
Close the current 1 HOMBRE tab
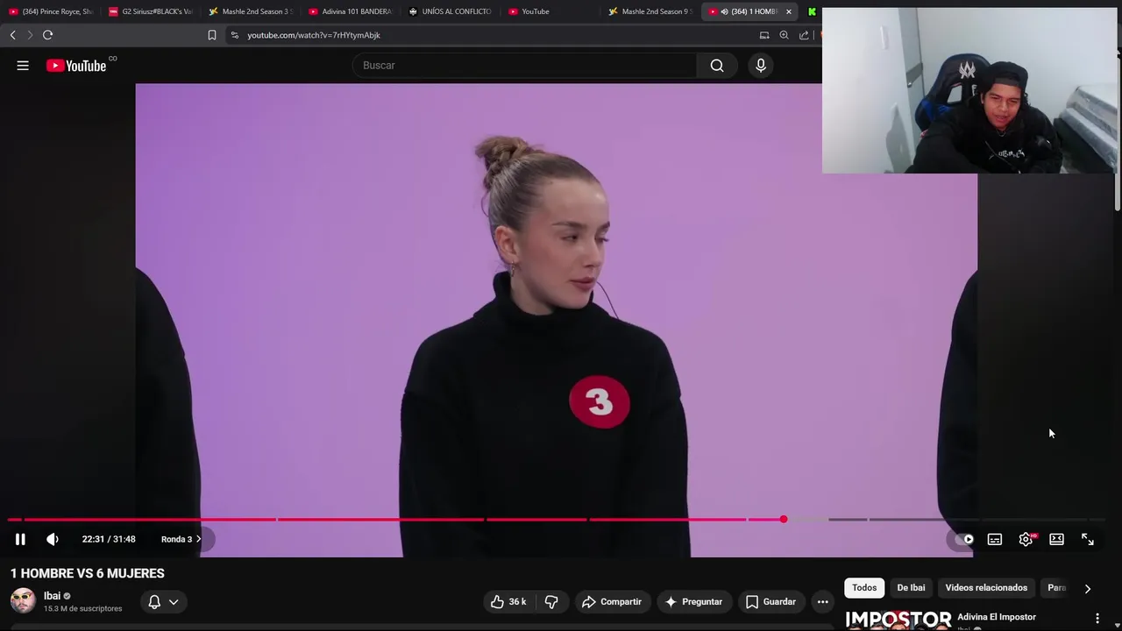click(x=788, y=11)
